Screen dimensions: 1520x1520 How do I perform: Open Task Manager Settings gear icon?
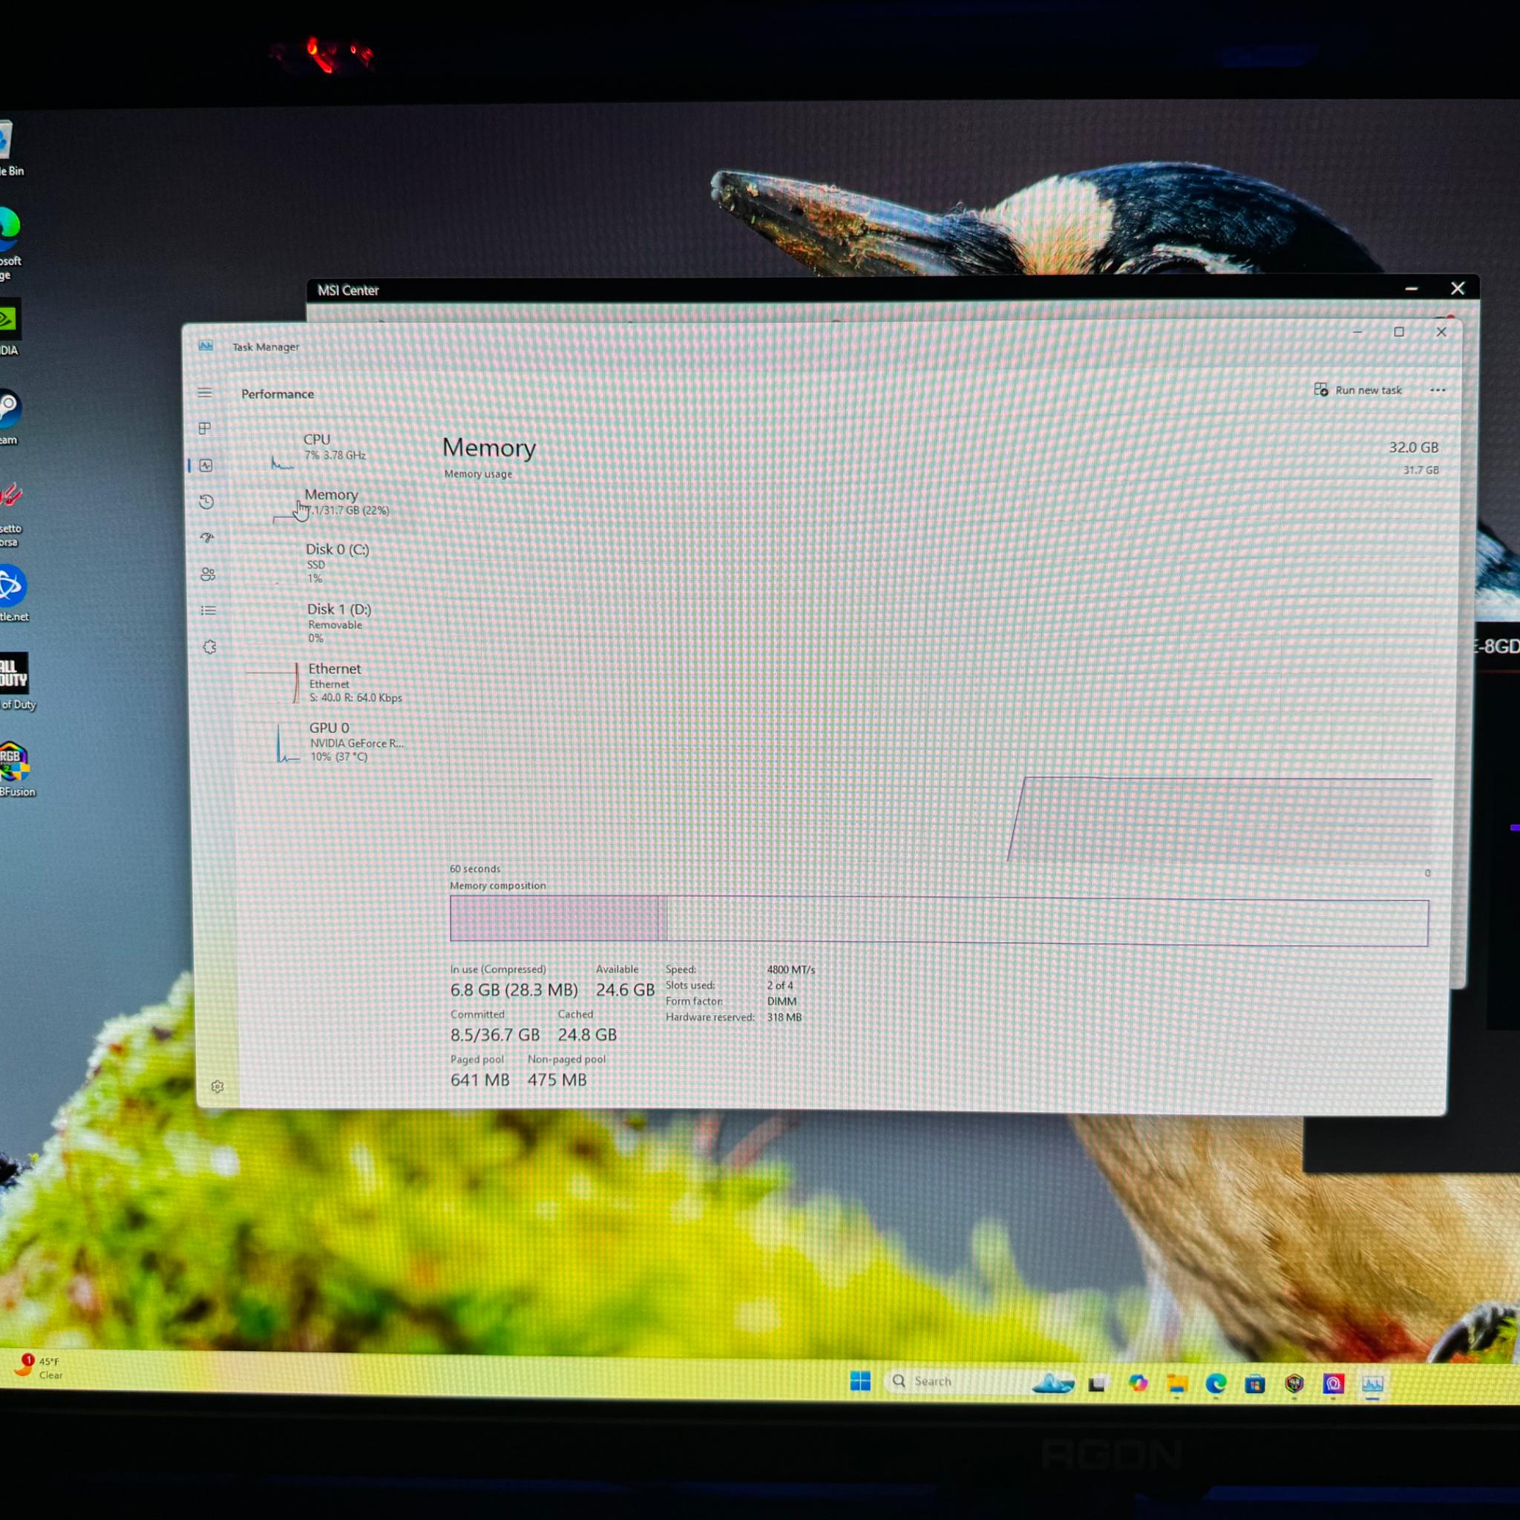(x=218, y=1087)
